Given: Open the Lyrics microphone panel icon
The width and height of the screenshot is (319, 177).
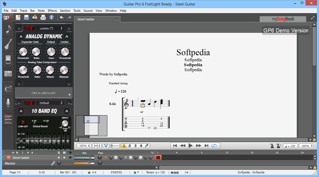Looking at the screenshot, I should [8, 103].
